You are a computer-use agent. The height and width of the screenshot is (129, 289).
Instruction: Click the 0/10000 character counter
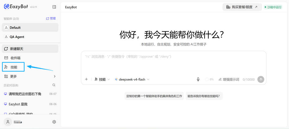[x=249, y=80]
